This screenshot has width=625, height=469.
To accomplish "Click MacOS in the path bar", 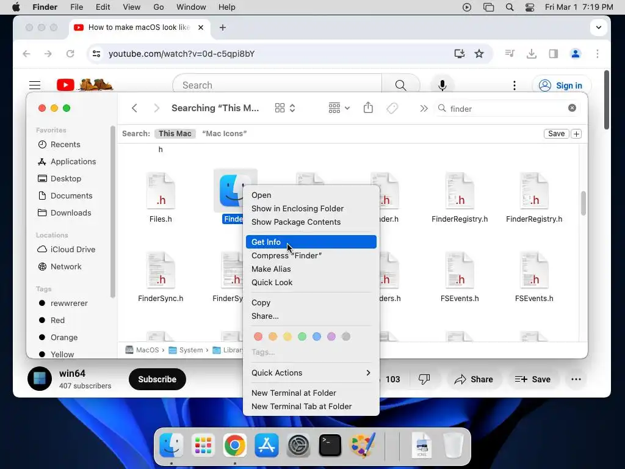I will pos(142,350).
